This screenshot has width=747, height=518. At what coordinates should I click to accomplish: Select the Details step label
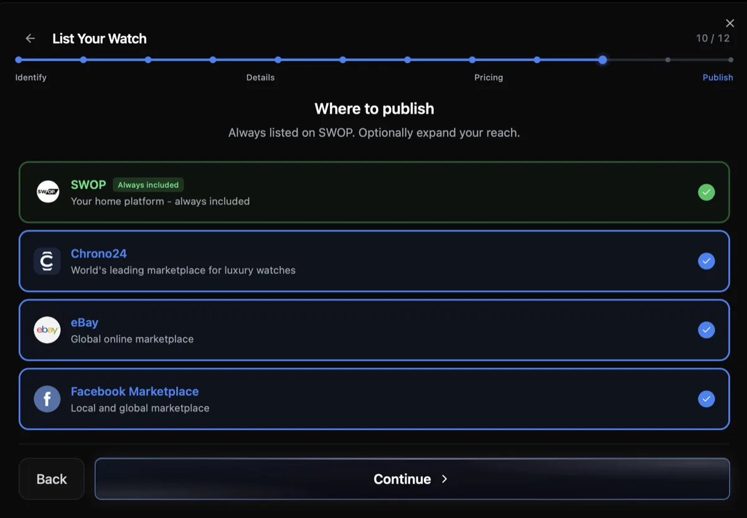(260, 78)
